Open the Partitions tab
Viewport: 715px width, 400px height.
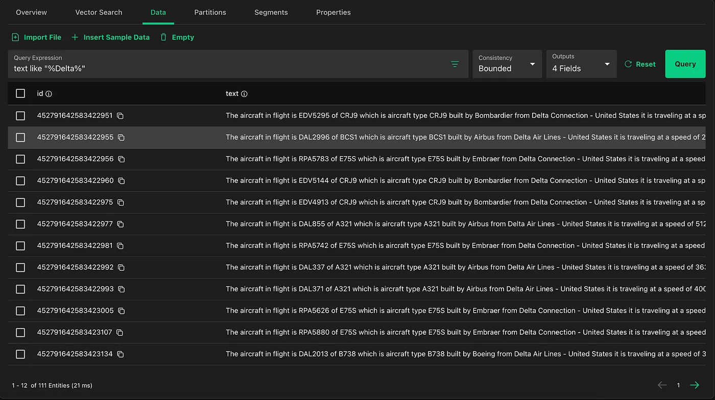[210, 12]
